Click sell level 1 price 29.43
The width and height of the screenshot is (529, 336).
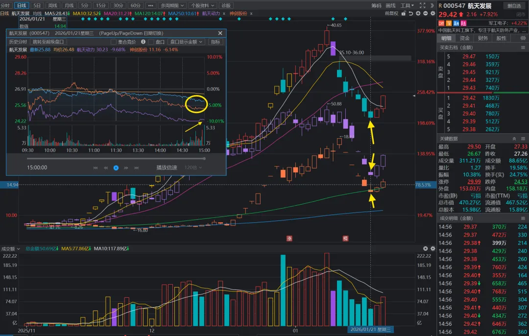469,88
